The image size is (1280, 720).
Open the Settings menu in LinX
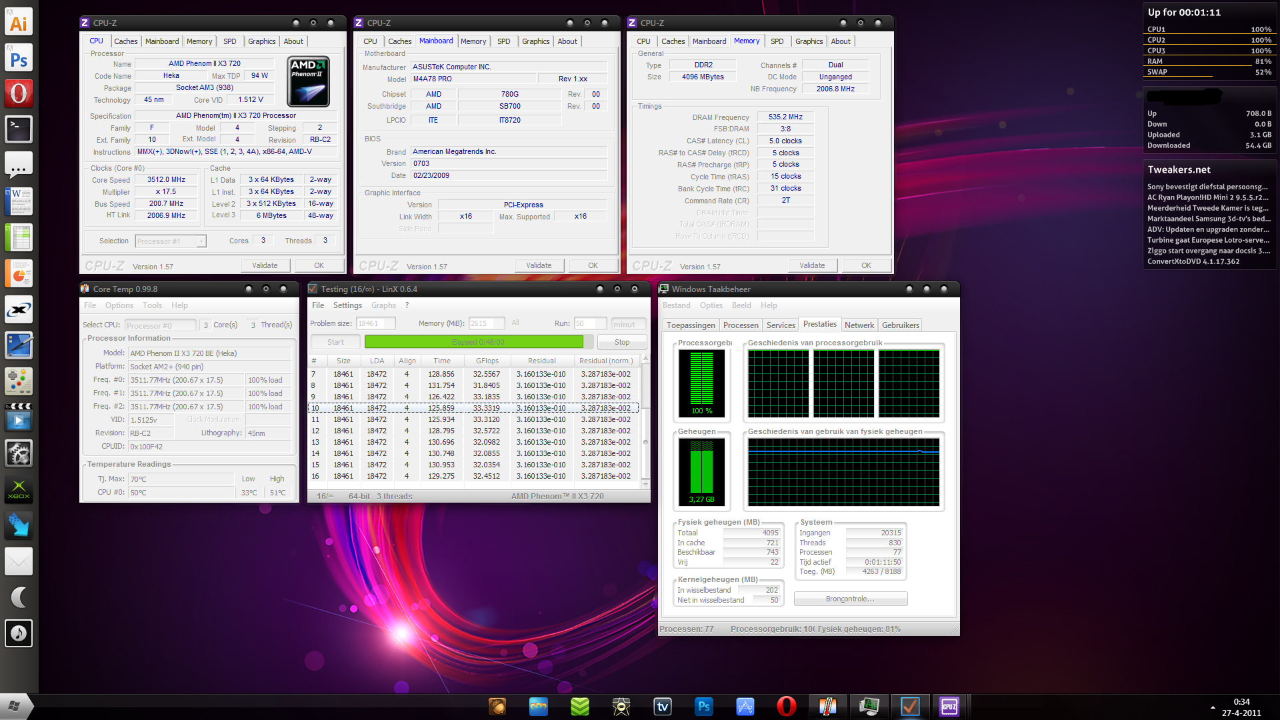(347, 305)
